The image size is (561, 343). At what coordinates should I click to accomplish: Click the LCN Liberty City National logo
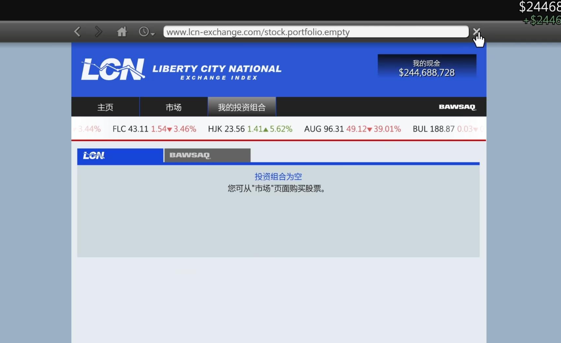[x=181, y=69]
